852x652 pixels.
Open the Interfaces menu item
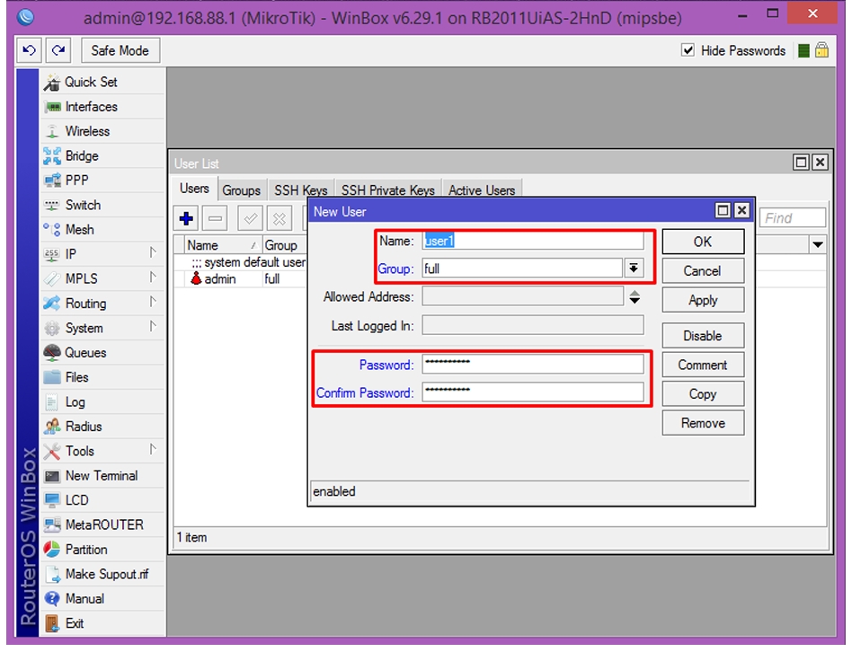coord(102,107)
